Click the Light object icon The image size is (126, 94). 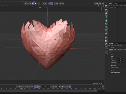pyautogui.click(x=106, y=47)
